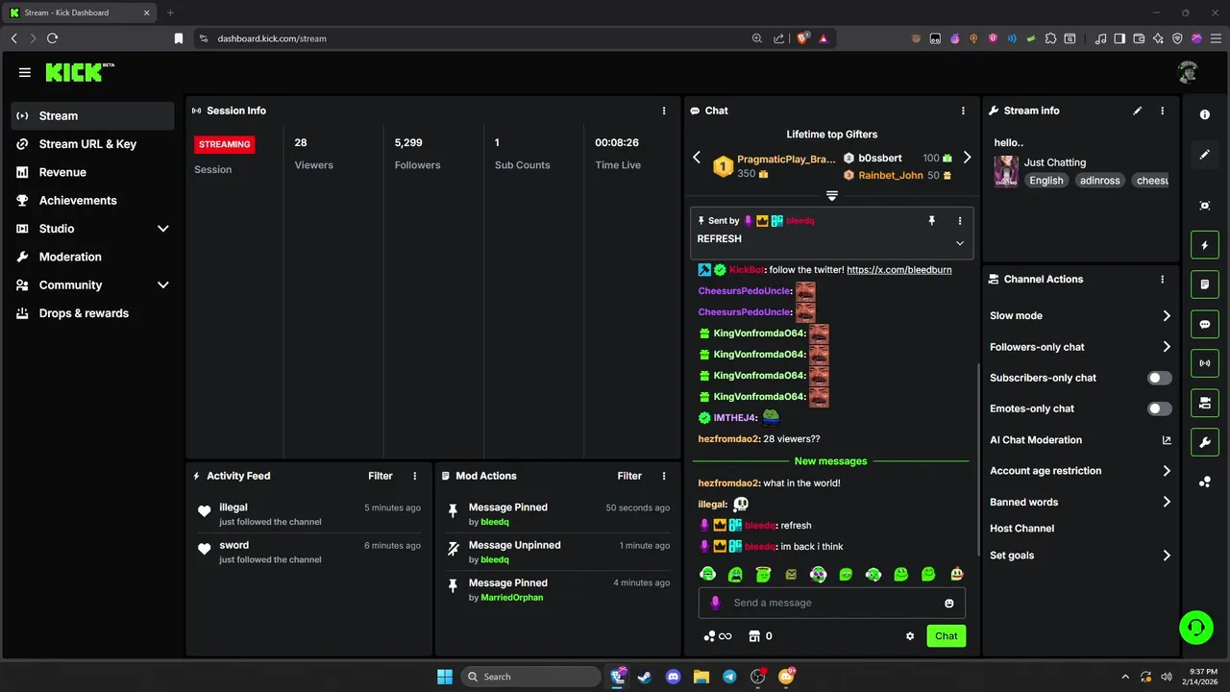Jump to New messages divider
1230x692 pixels.
coord(830,461)
